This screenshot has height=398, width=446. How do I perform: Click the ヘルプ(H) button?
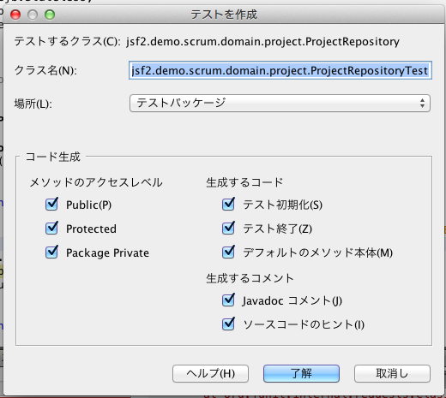coord(210,373)
